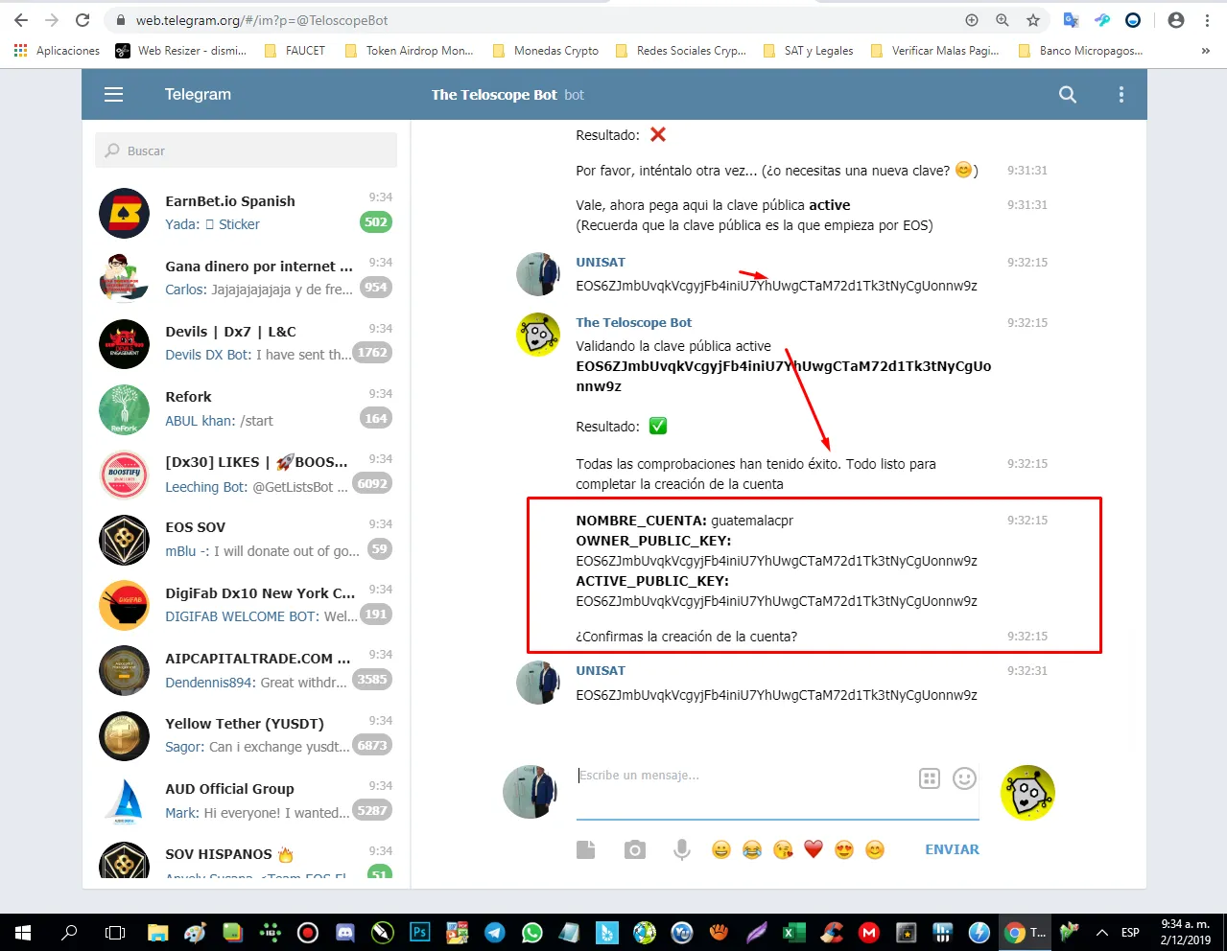
Task: Open the Devils | Dx7 | L&C chat
Action: (x=247, y=343)
